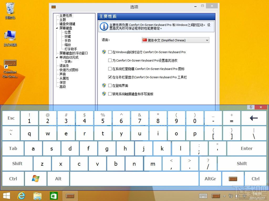Tap the Tab key on the on-screen keyboard
Viewport: 269px width, 201px height.
[13, 148]
